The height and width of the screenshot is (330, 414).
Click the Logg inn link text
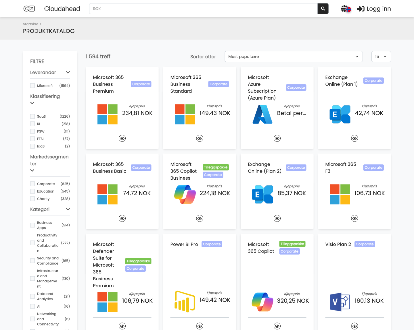(379, 9)
